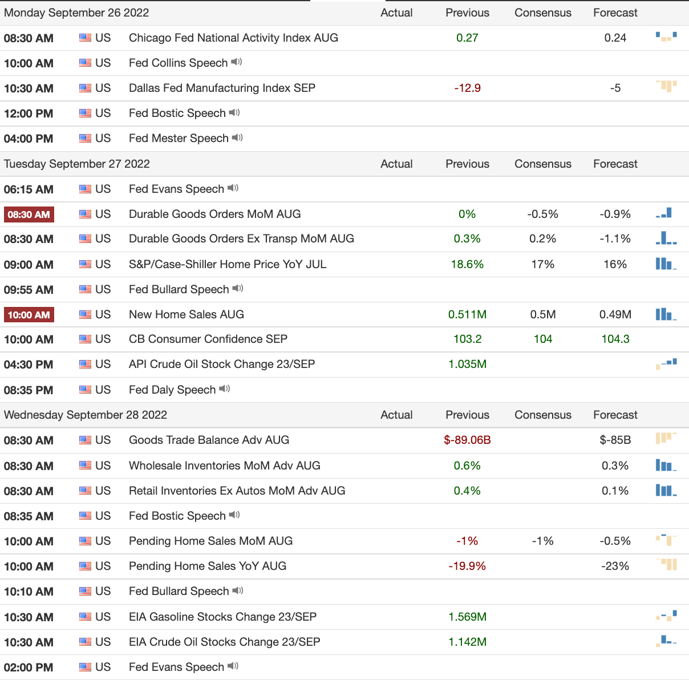
Task: Open Dallas Fed Manufacturing Index SEP
Action: 222,88
